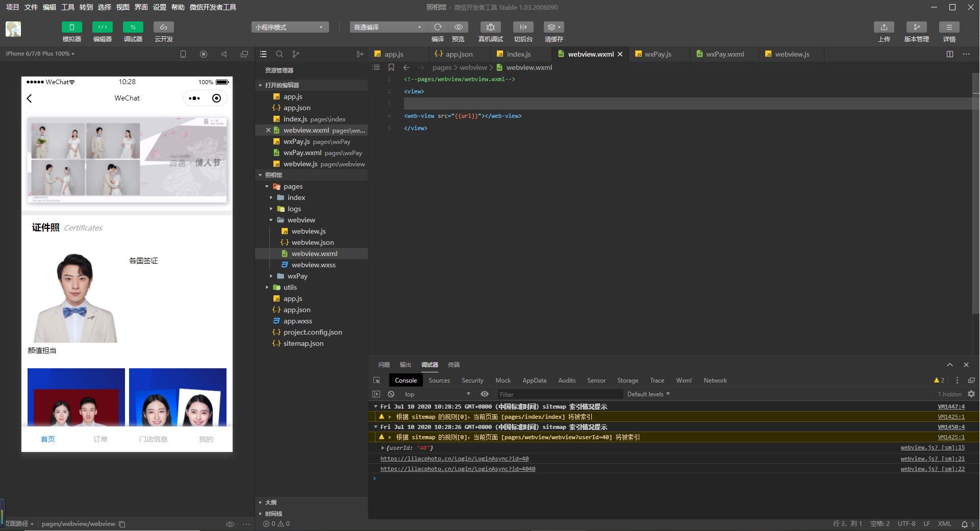The image size is (980, 531).
Task: Click the source control branch icon
Action: tap(296, 54)
